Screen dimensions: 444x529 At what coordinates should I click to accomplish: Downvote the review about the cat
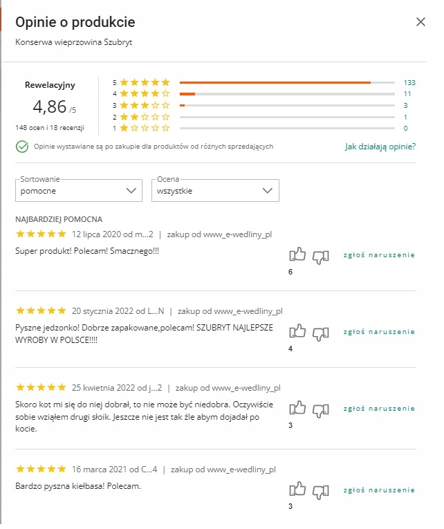coord(320,409)
